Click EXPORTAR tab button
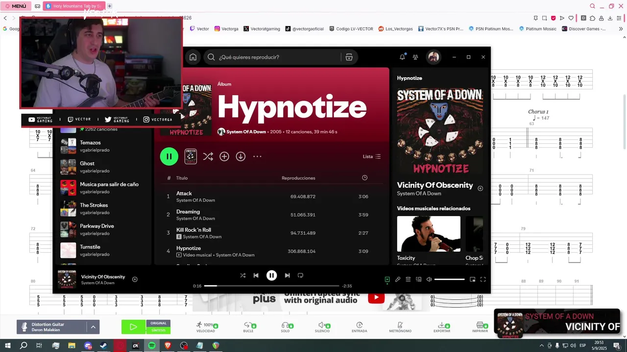Image resolution: width=627 pixels, height=352 pixels. click(442, 327)
